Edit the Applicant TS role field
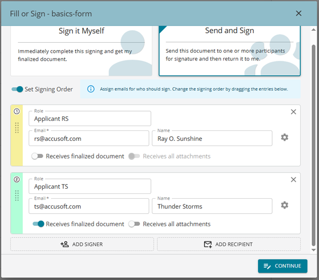This screenshot has height=280, width=319. [x=90, y=186]
